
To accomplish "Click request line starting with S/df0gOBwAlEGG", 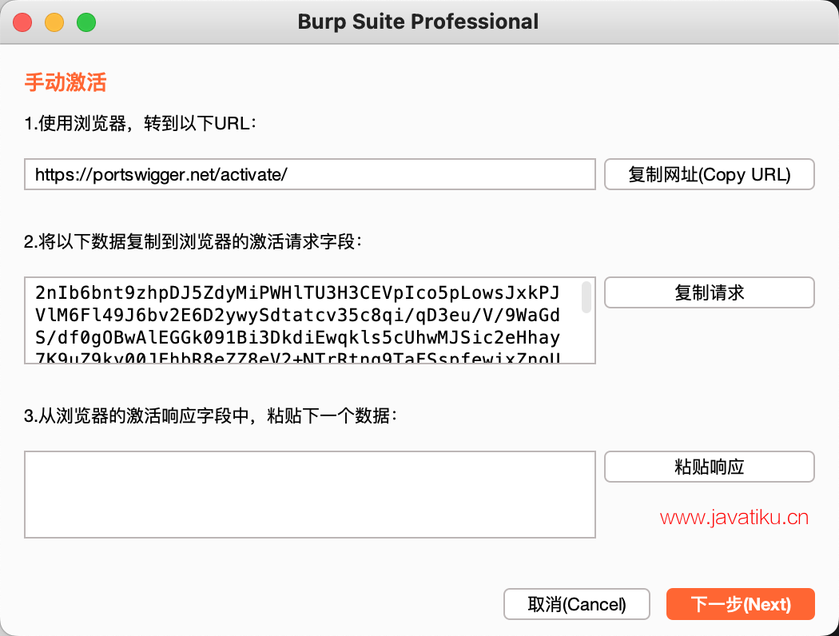I will [297, 338].
